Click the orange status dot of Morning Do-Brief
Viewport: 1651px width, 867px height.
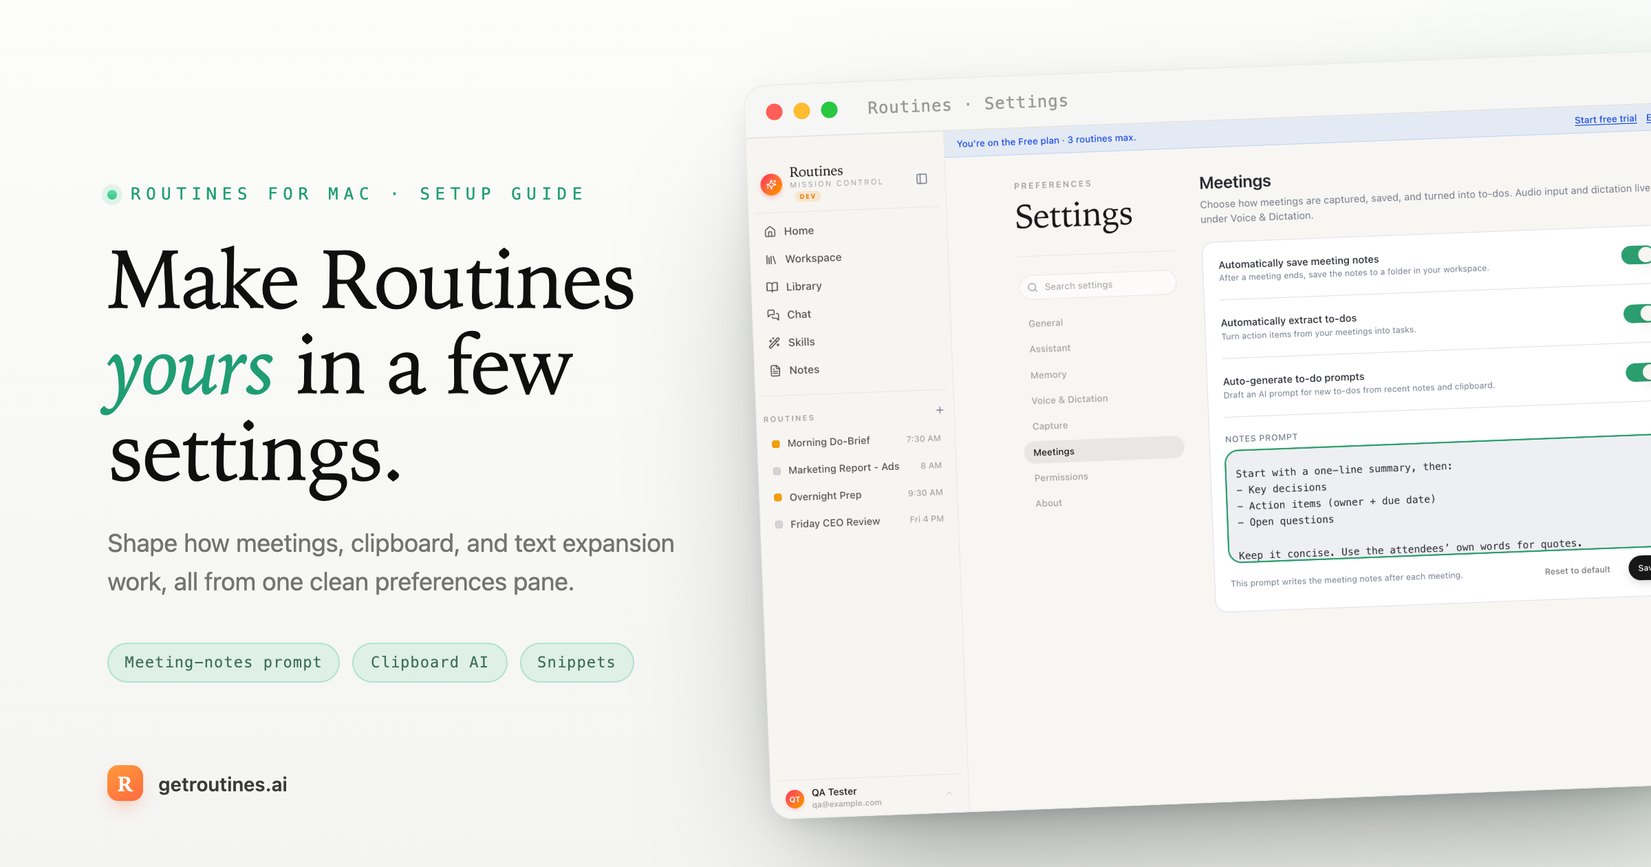pyautogui.click(x=776, y=444)
